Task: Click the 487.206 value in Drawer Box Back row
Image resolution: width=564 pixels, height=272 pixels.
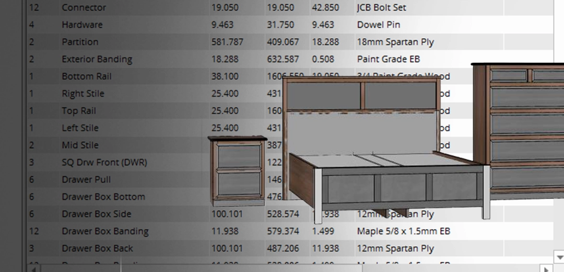Action: point(283,248)
